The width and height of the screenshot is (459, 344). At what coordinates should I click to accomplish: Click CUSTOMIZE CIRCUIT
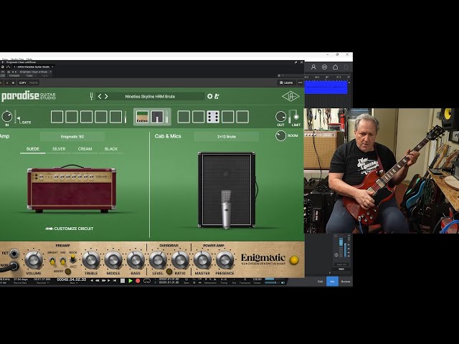tap(70, 229)
